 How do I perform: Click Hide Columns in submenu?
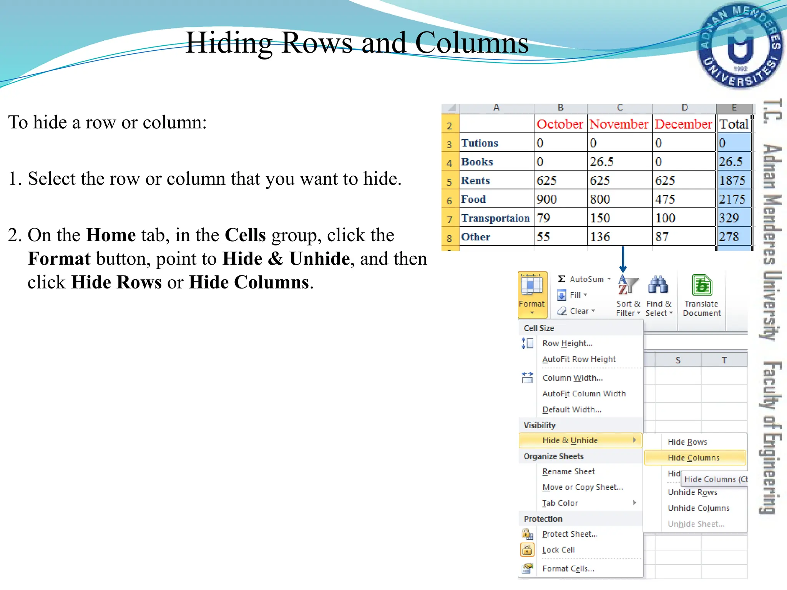click(695, 457)
